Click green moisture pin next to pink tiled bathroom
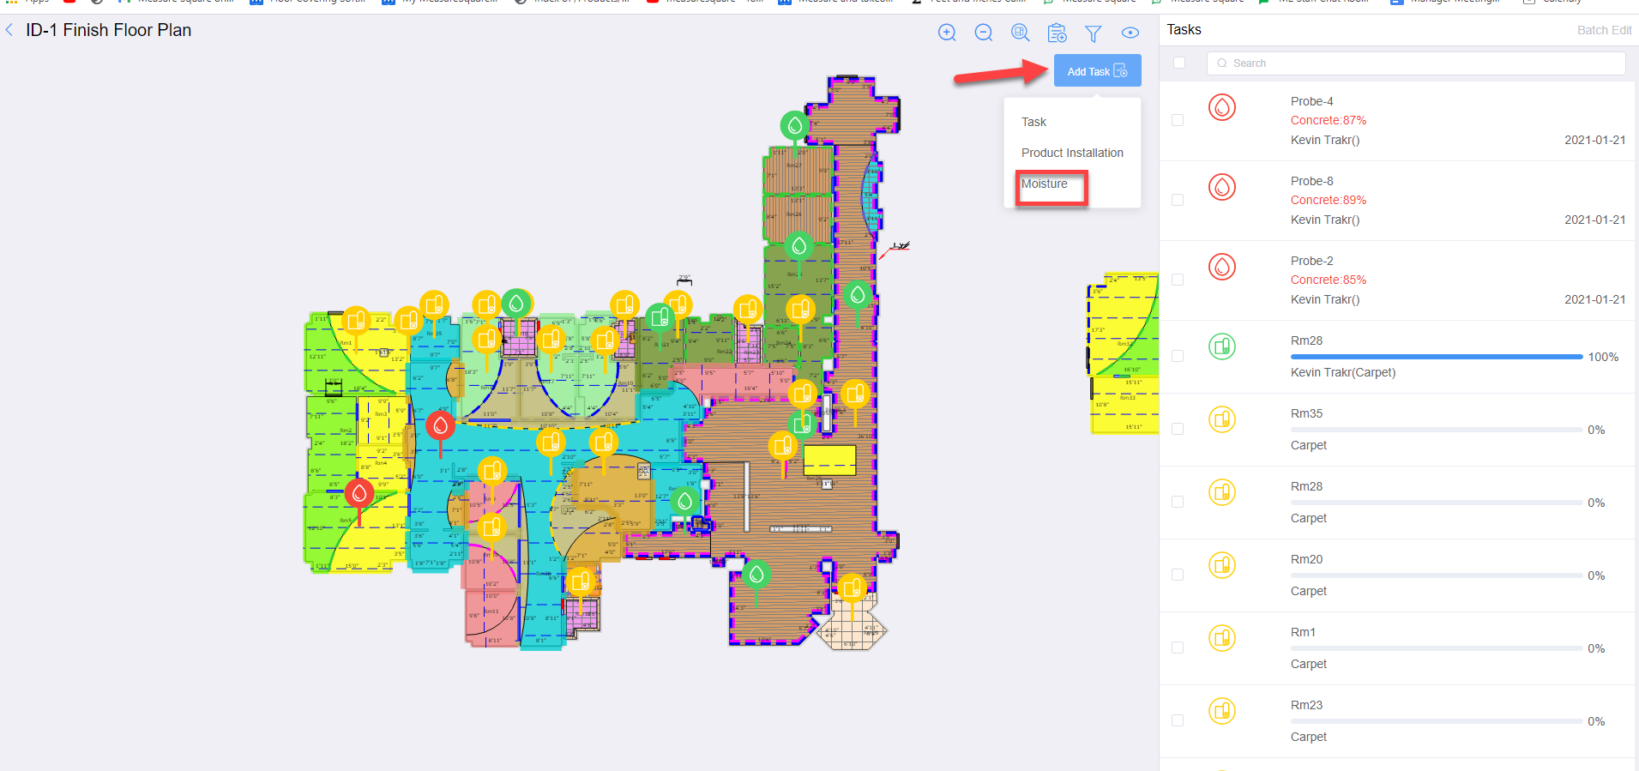The width and height of the screenshot is (1639, 771). [516, 303]
